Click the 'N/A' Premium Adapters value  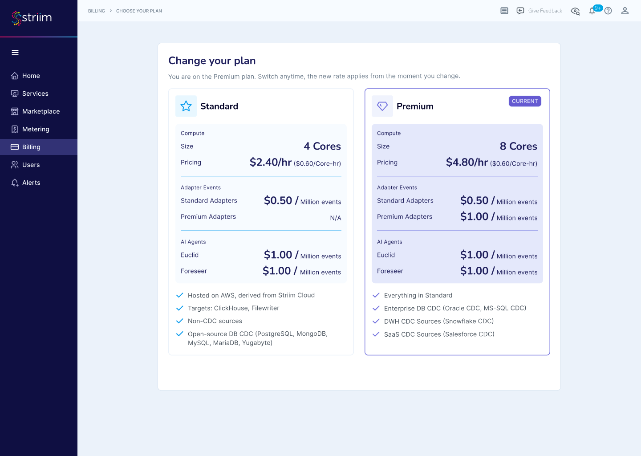(x=336, y=218)
